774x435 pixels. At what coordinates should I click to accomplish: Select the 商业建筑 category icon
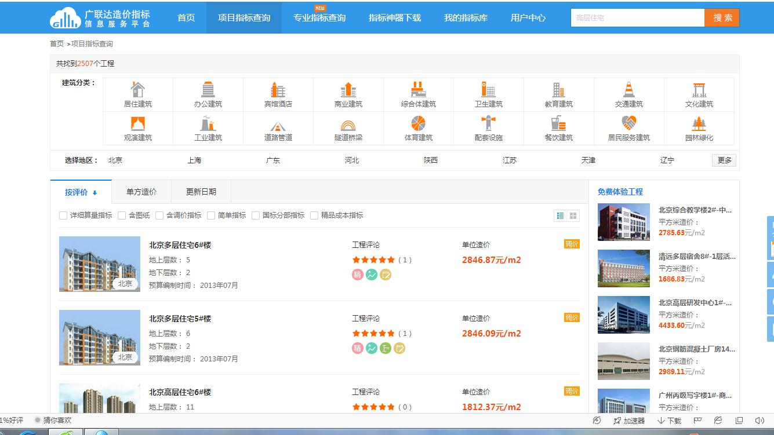click(x=348, y=90)
